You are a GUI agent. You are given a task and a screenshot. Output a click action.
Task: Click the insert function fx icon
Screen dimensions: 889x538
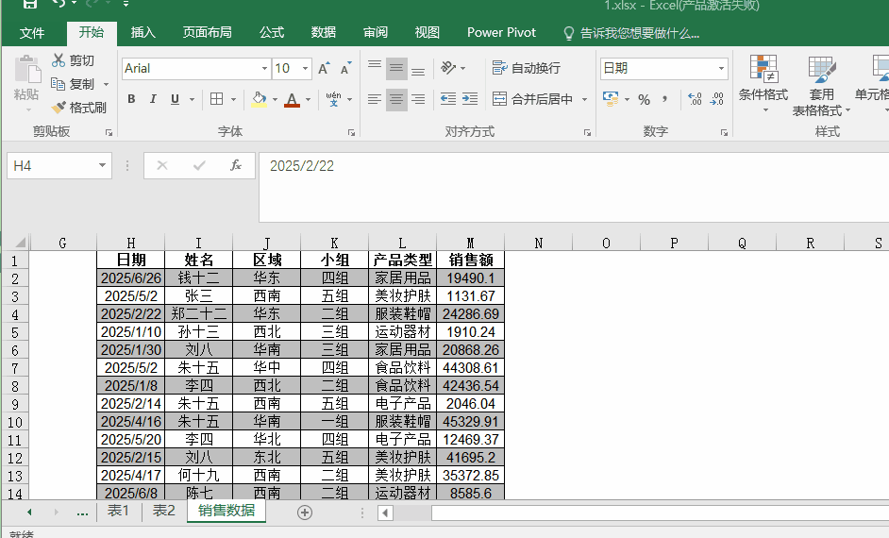pyautogui.click(x=236, y=165)
